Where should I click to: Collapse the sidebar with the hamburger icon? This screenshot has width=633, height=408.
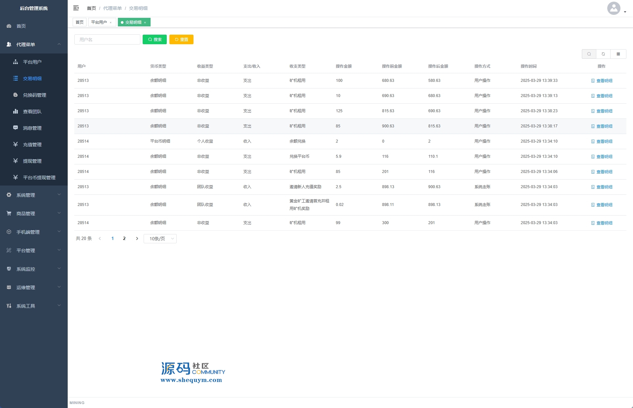tap(76, 8)
